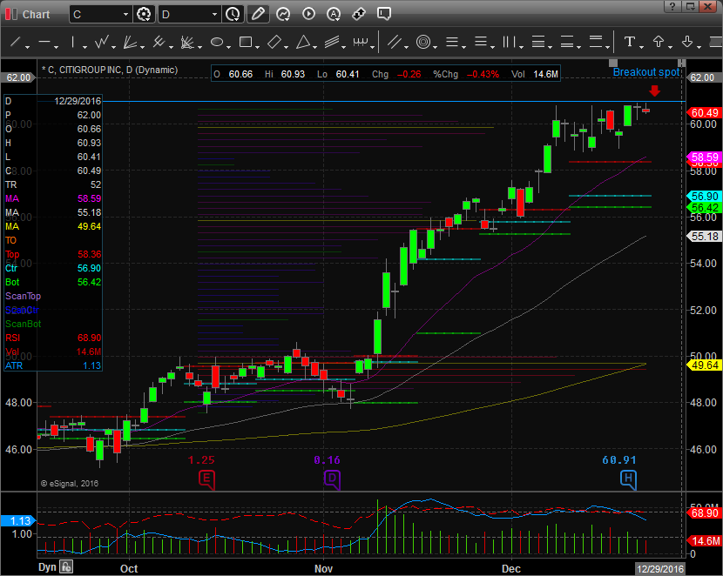Select the rotated rectangle drawing tool
Image resolution: width=723 pixels, height=576 pixels.
[x=274, y=43]
